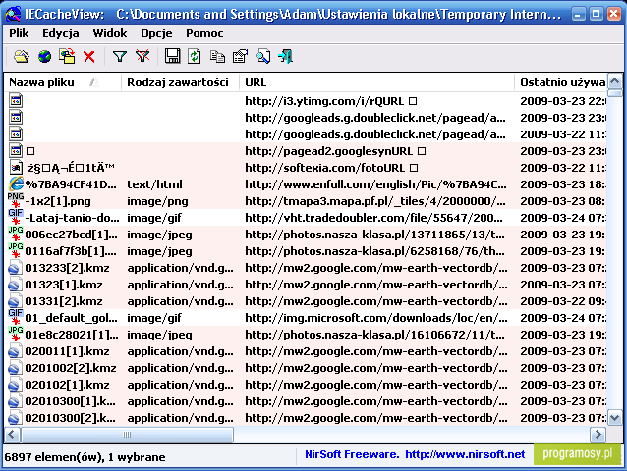Copy selected cache files to folder icon
Screen dimensions: 627x471
click(67, 56)
